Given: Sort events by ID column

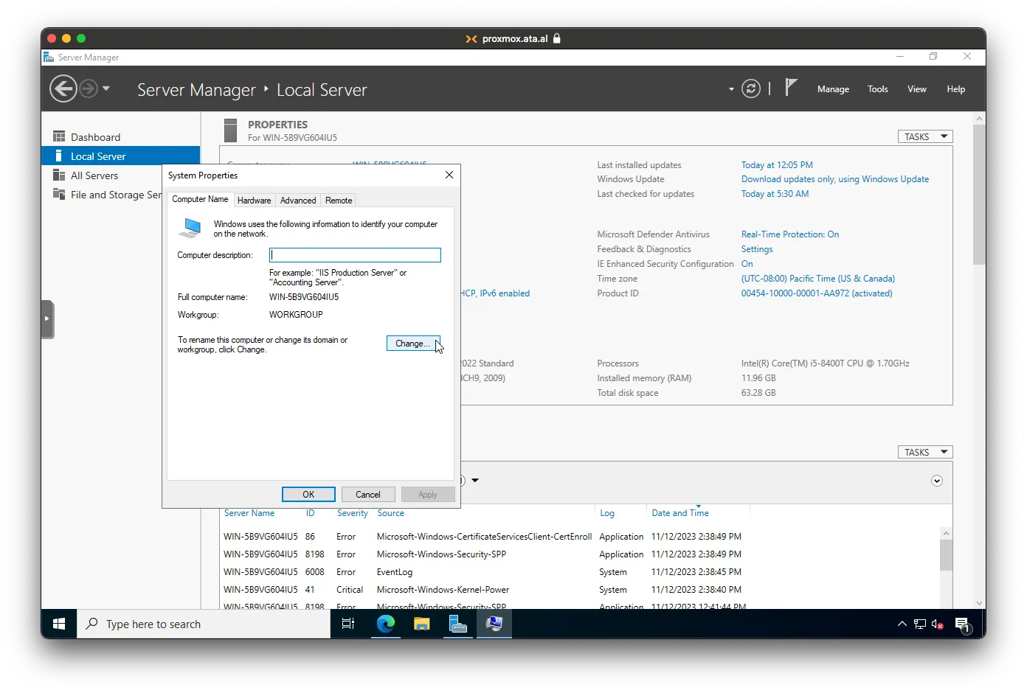Looking at the screenshot, I should click(311, 513).
